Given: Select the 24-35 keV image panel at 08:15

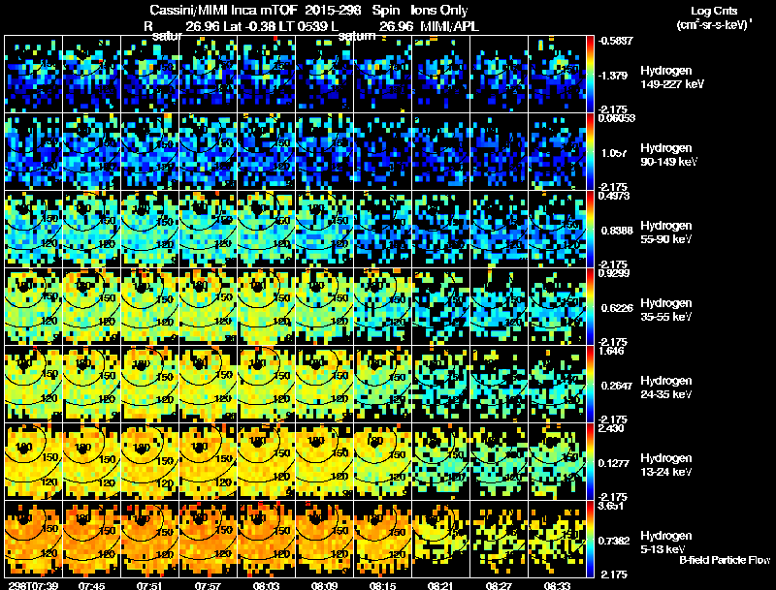Looking at the screenshot, I should click(382, 385).
